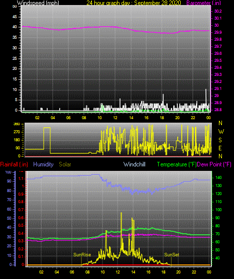Click the Dew Point (°F) legend label
Image resolution: width=234 pixels, height=279 pixels.
[214, 164]
